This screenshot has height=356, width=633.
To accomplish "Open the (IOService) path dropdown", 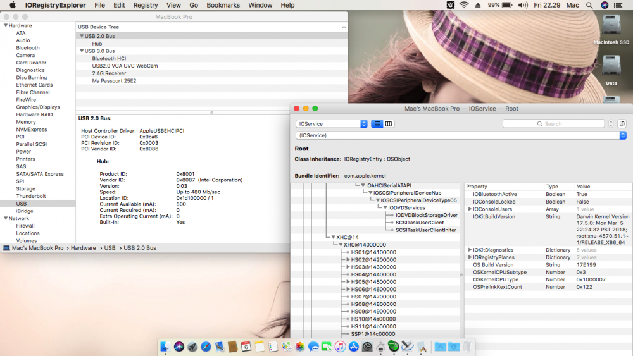I will coord(461,135).
